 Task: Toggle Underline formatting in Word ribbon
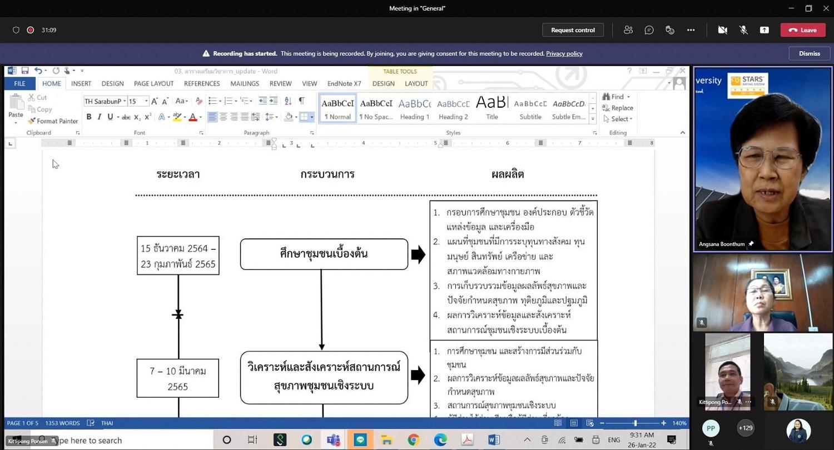110,117
